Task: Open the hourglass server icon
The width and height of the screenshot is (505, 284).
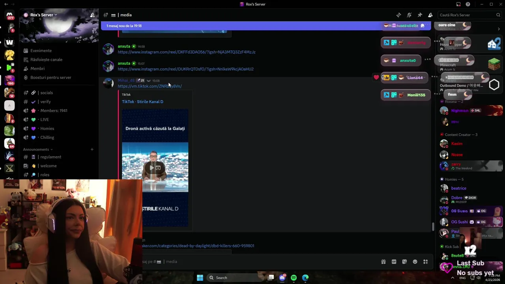Action: tap(9, 168)
